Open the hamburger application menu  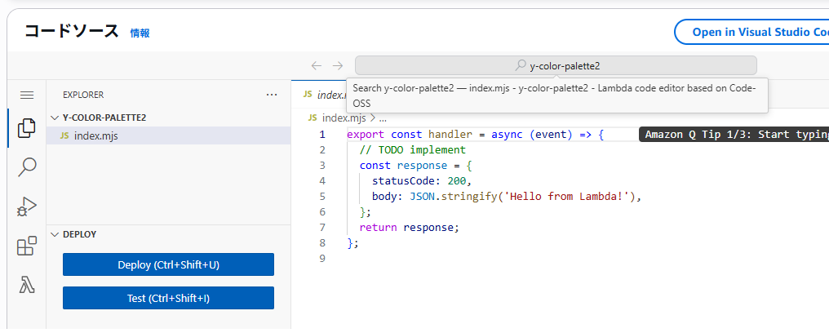point(27,95)
